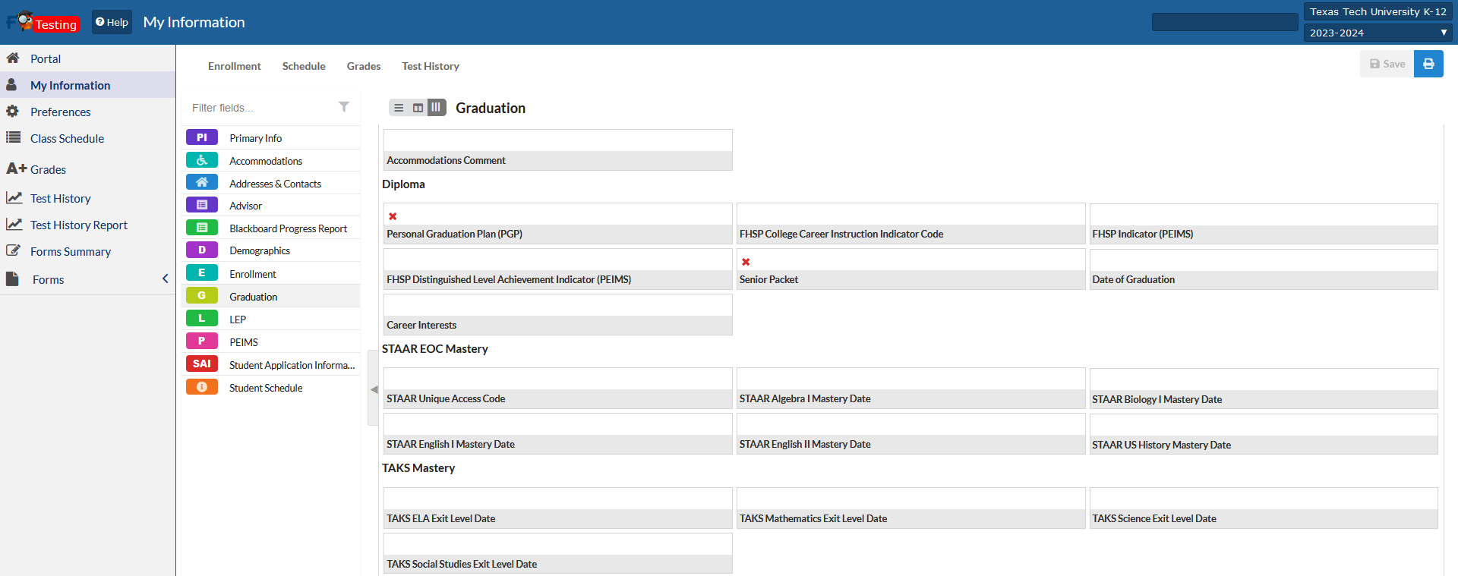
Task: Click the Preferences gear icon in sidebar
Action: 13,112
